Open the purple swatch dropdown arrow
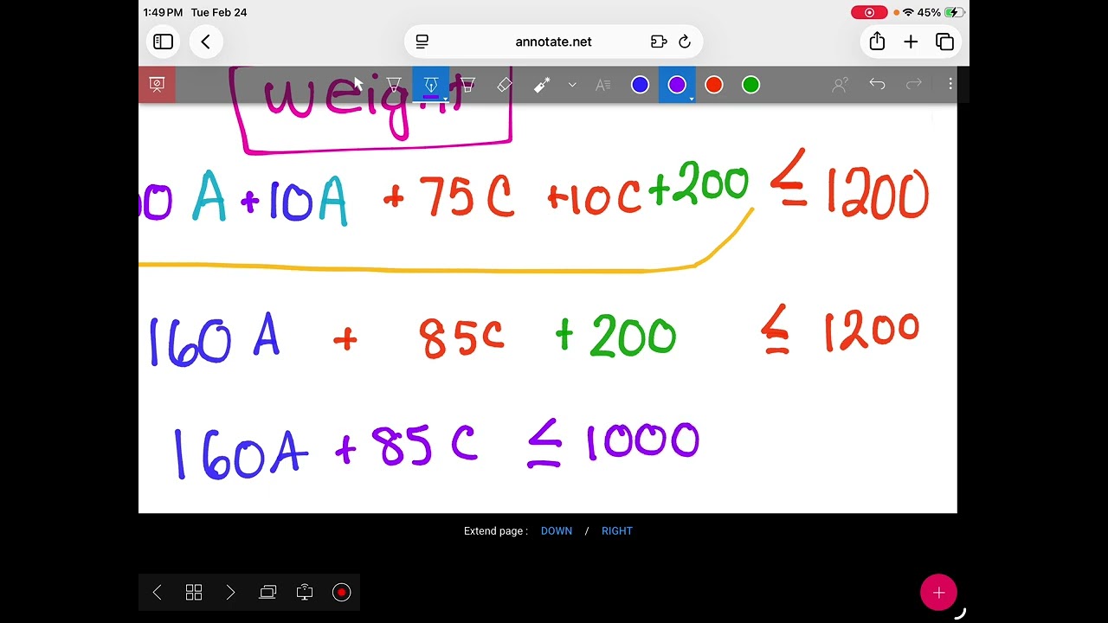This screenshot has height=623, width=1108. tap(691, 100)
